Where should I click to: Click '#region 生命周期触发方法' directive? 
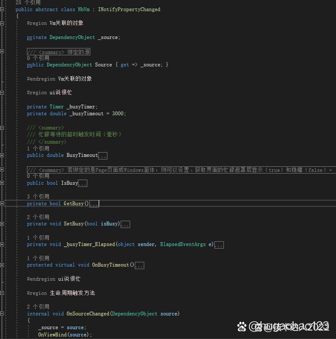pyautogui.click(x=61, y=293)
